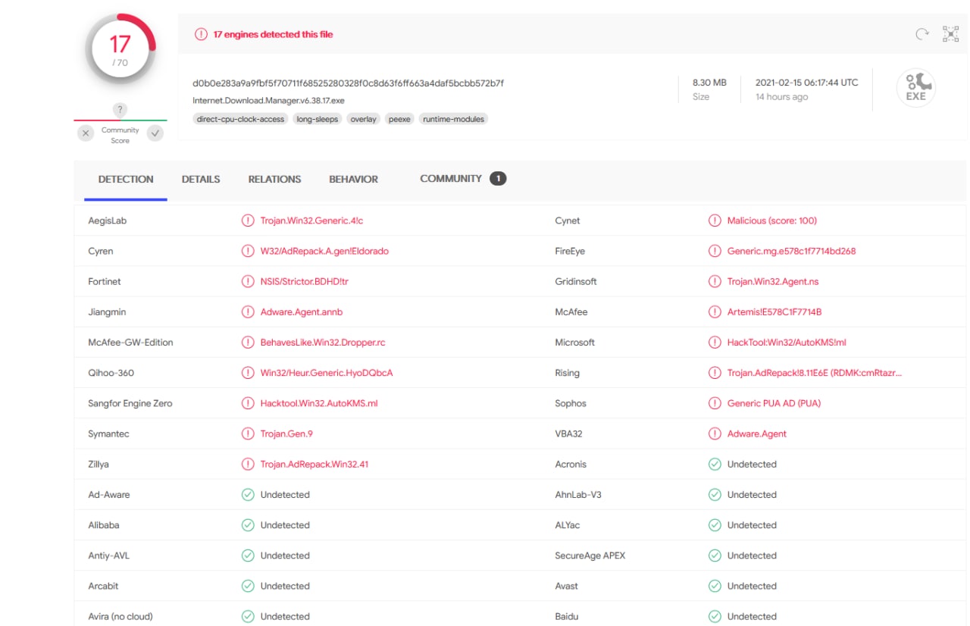Click the SecureAge APEX engine name
The image size is (970, 626).
click(590, 556)
